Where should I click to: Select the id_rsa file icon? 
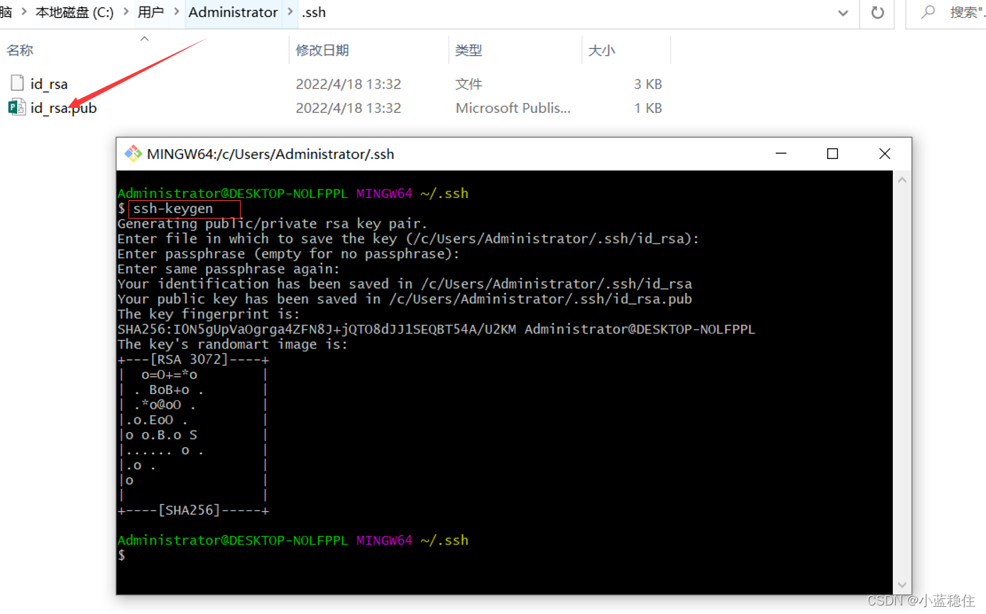[x=17, y=84]
